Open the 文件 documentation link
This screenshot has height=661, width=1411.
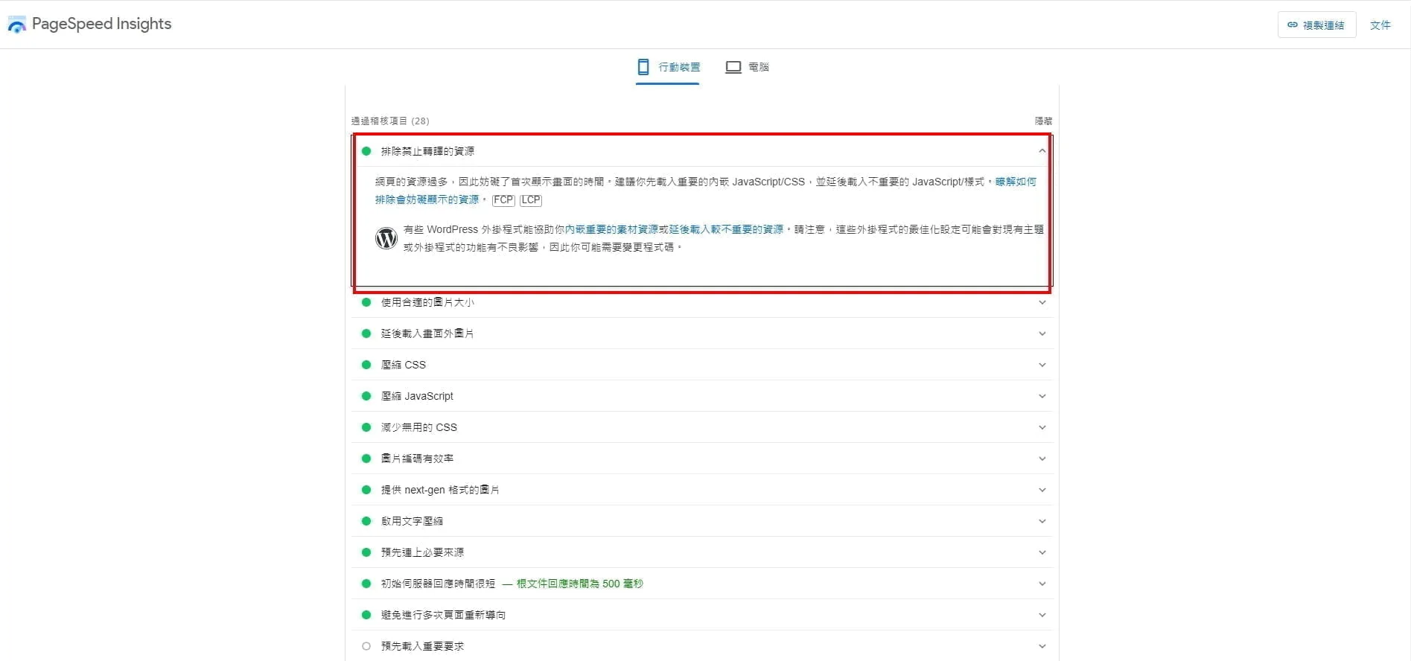pos(1380,25)
